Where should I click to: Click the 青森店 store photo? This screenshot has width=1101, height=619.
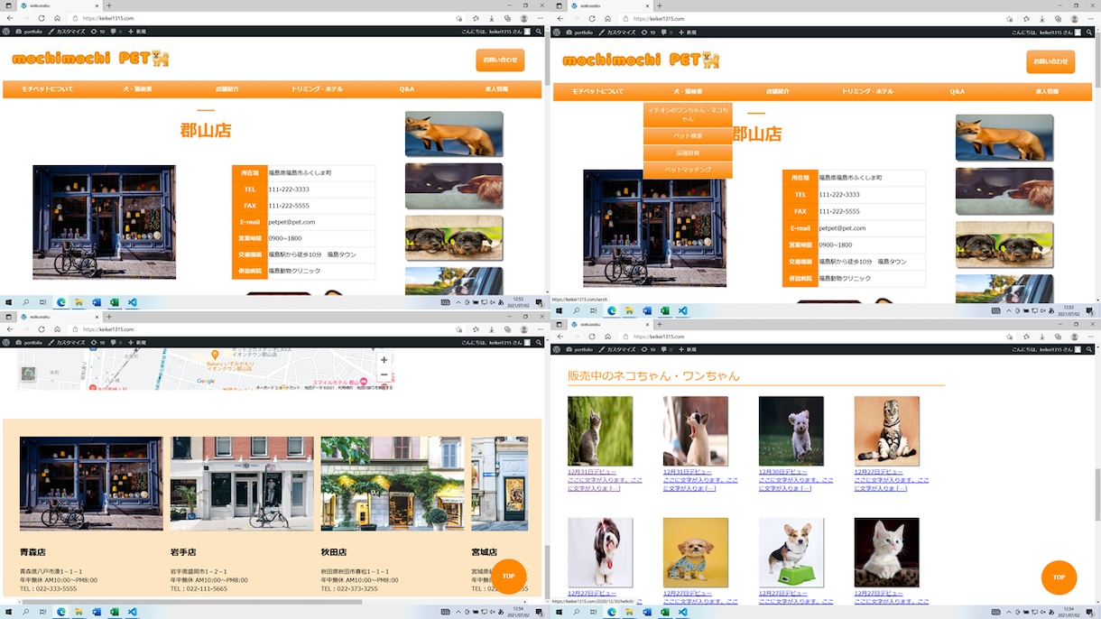91,484
